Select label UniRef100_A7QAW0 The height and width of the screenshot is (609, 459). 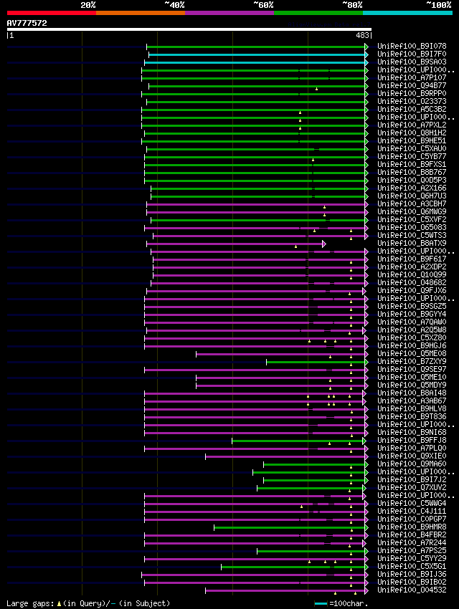click(412, 322)
